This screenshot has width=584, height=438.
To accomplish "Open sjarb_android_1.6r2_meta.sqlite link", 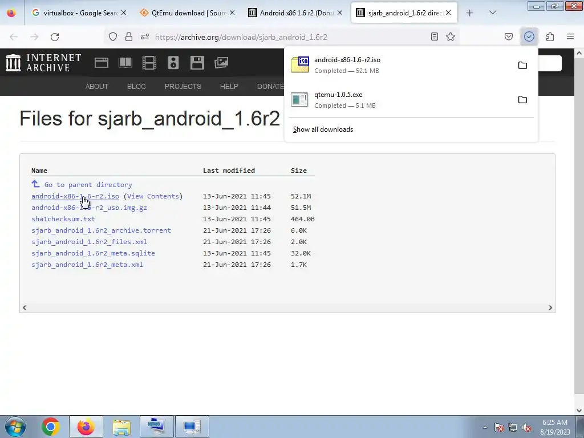I will (93, 253).
